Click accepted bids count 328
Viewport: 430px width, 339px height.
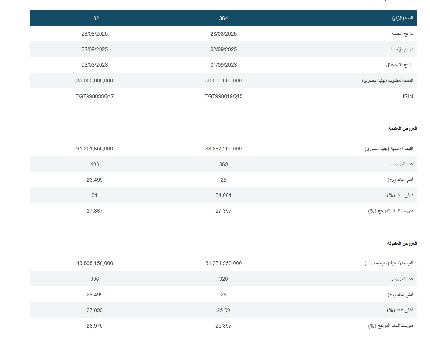tap(224, 279)
